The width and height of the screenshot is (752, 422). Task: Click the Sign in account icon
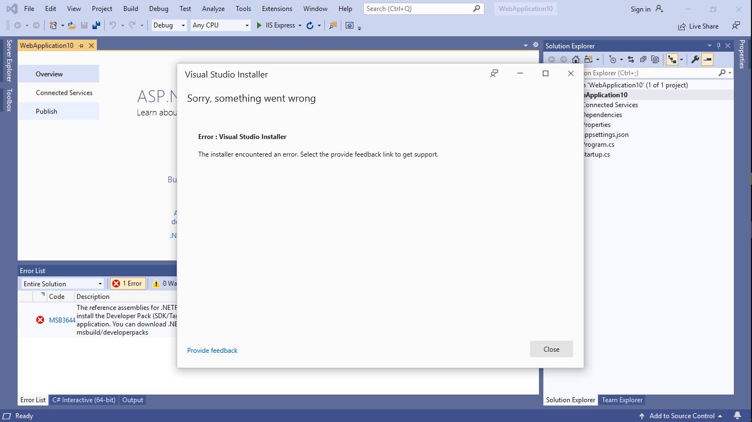[x=660, y=9]
